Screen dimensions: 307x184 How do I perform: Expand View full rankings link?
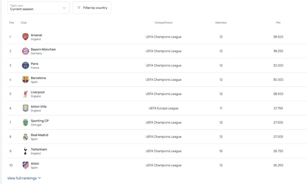(24, 178)
